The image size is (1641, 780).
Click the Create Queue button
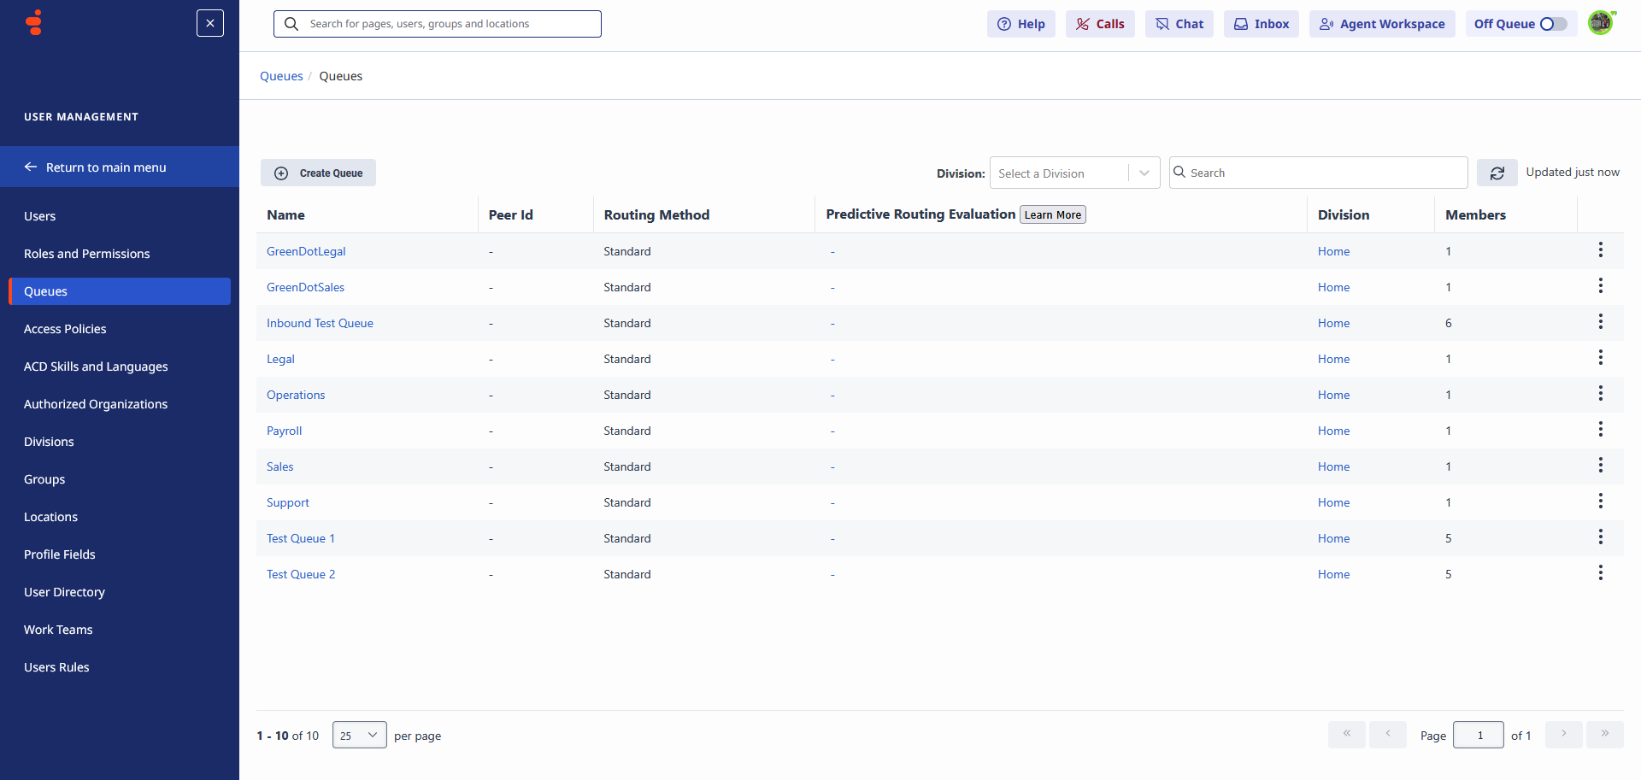(318, 173)
